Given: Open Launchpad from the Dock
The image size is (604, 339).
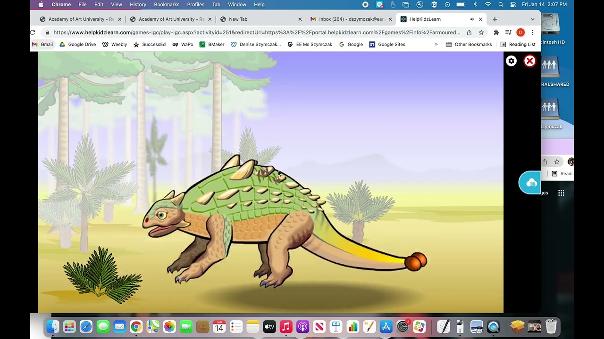Looking at the screenshot, I should tap(69, 326).
